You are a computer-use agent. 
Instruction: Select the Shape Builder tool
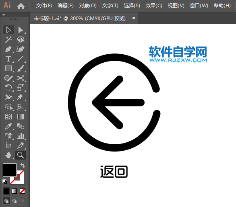[x=8, y=107]
